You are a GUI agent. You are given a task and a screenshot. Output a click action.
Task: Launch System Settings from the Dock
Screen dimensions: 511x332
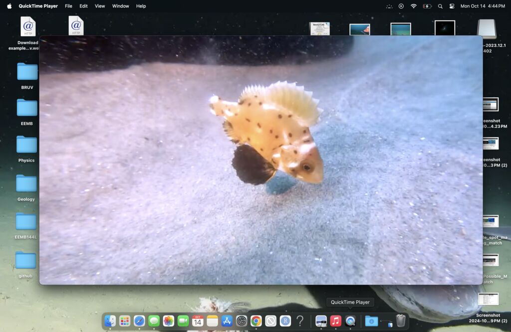click(x=242, y=321)
